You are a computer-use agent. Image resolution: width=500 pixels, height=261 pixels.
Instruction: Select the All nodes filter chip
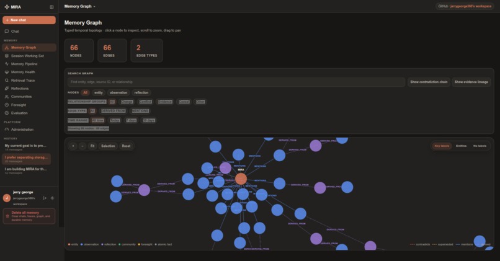85,93
